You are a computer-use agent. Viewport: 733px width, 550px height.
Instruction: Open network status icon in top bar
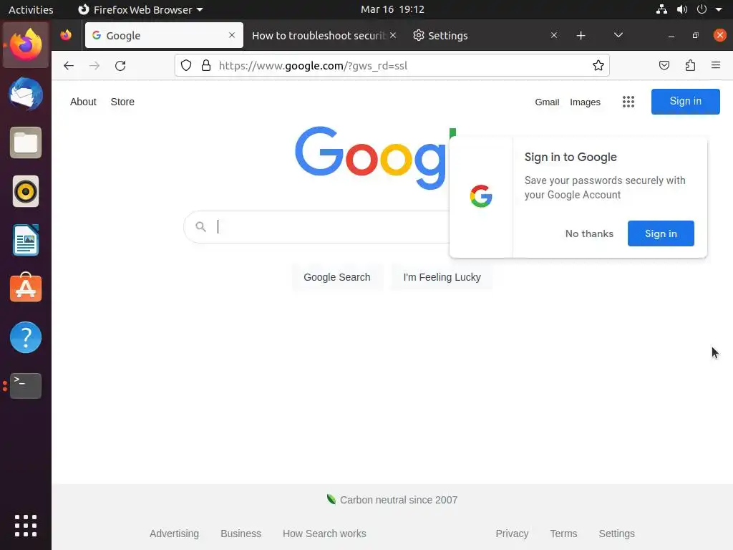[x=661, y=9]
